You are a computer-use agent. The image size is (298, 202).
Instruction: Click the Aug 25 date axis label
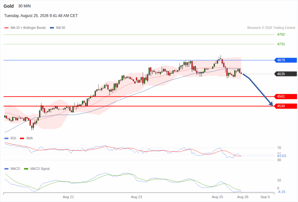click(217, 197)
